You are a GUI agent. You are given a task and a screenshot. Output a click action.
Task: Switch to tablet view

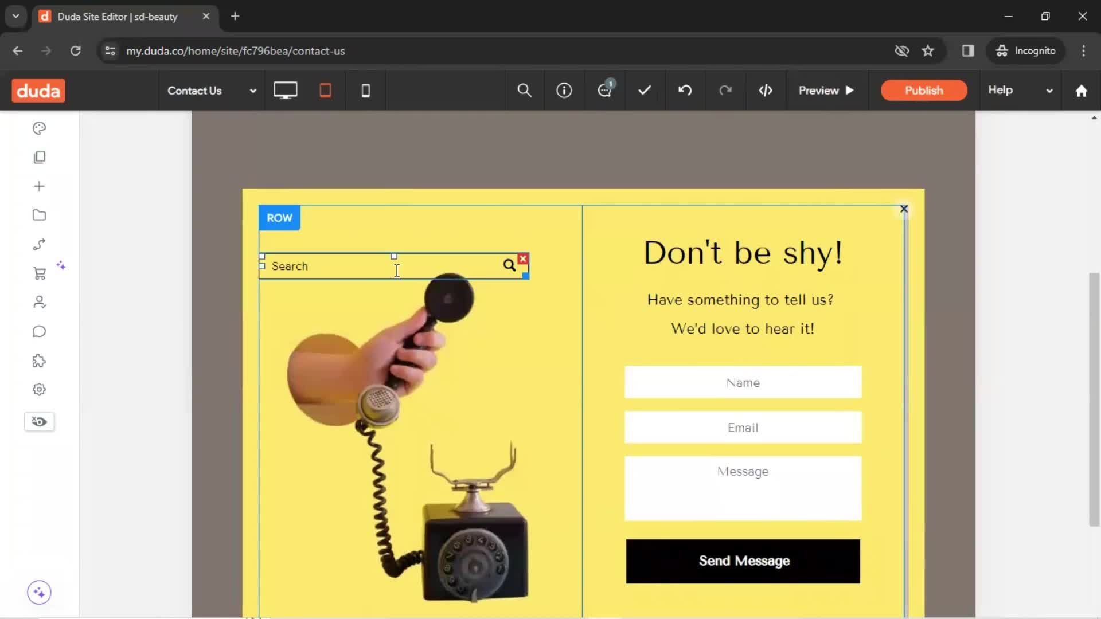tap(325, 91)
